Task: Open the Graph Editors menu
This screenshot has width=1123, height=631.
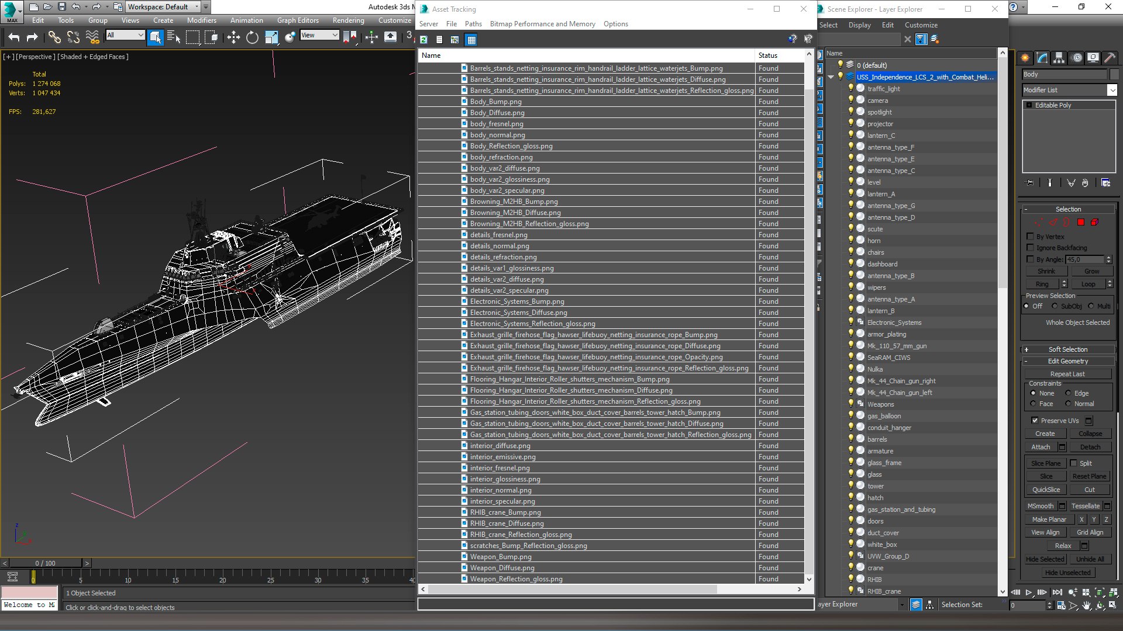Action: (x=298, y=20)
